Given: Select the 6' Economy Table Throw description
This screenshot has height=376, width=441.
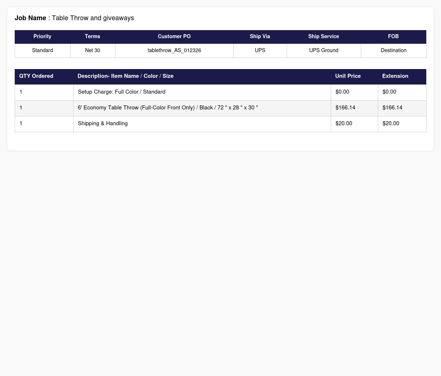Looking at the screenshot, I should [168, 108].
